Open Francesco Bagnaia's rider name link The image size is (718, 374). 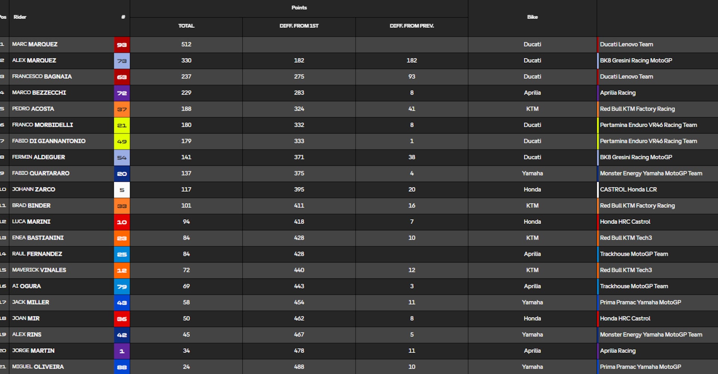[42, 77]
